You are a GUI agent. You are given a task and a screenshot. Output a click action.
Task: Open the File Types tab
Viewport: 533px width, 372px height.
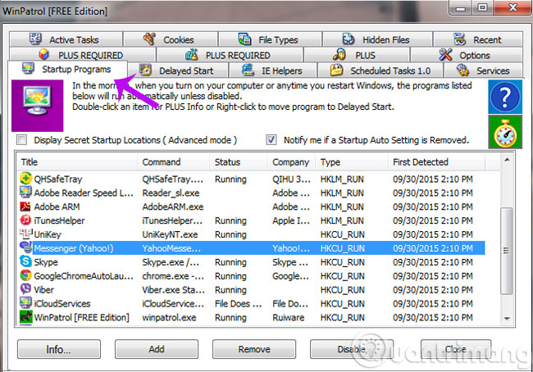(x=270, y=39)
